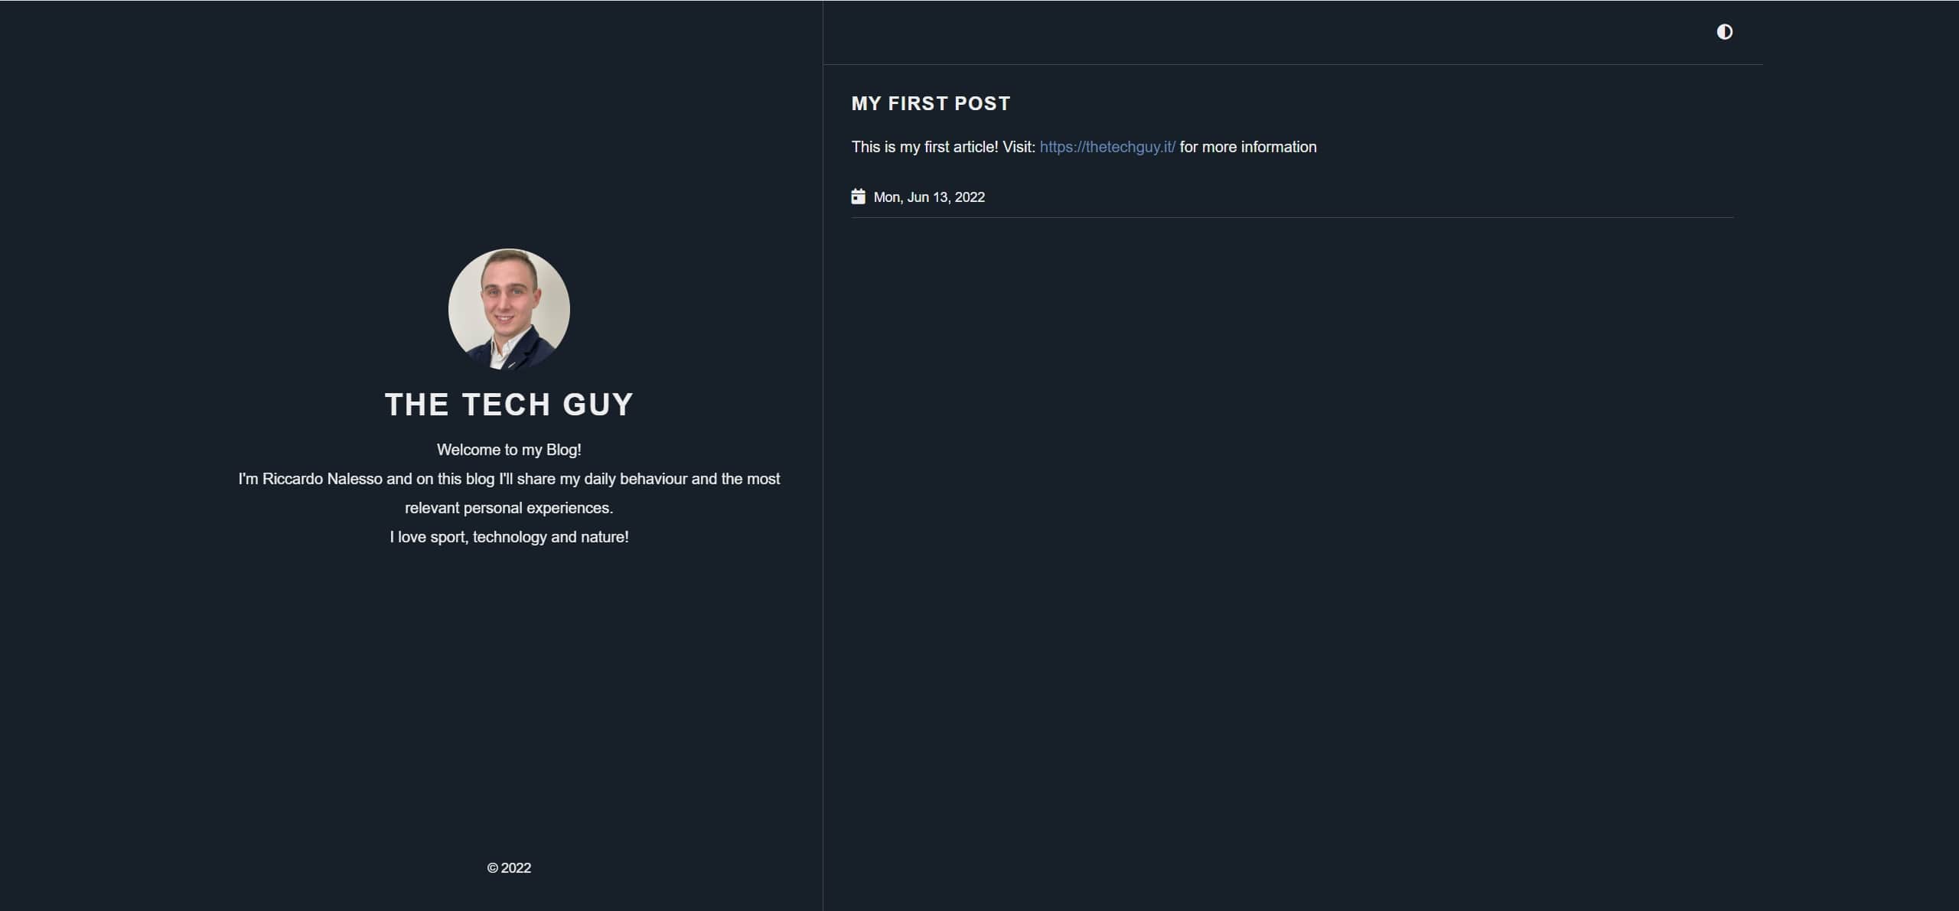Click the © 2022 footer text
The image size is (1959, 911).
coord(509,868)
